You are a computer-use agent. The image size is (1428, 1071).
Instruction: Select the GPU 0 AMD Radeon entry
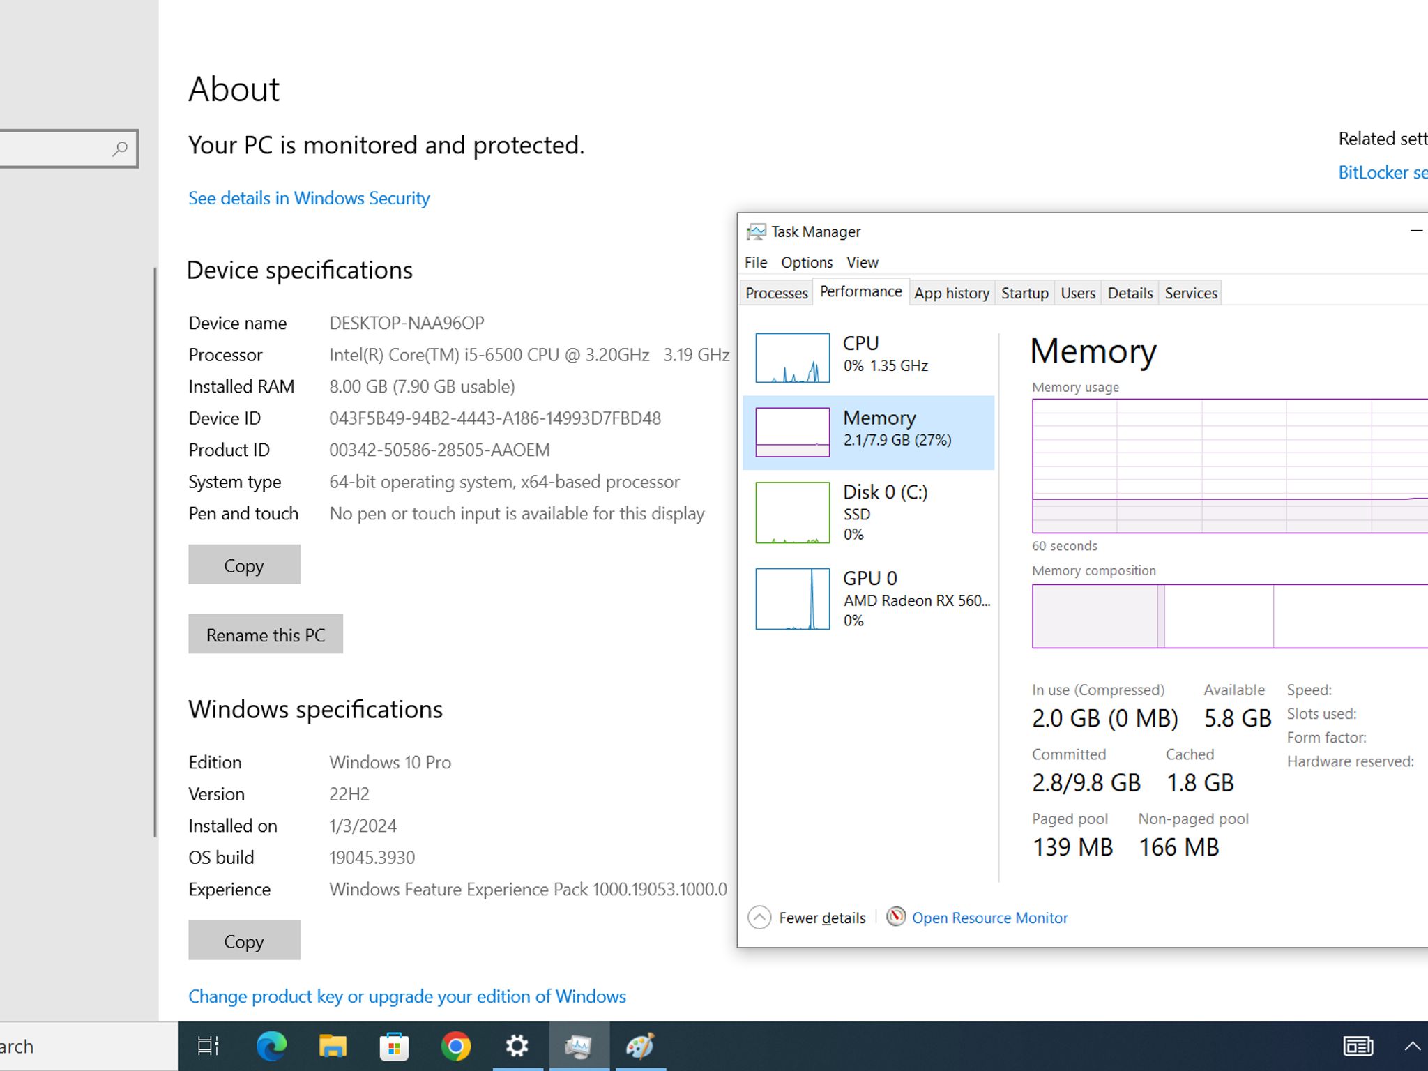click(869, 599)
